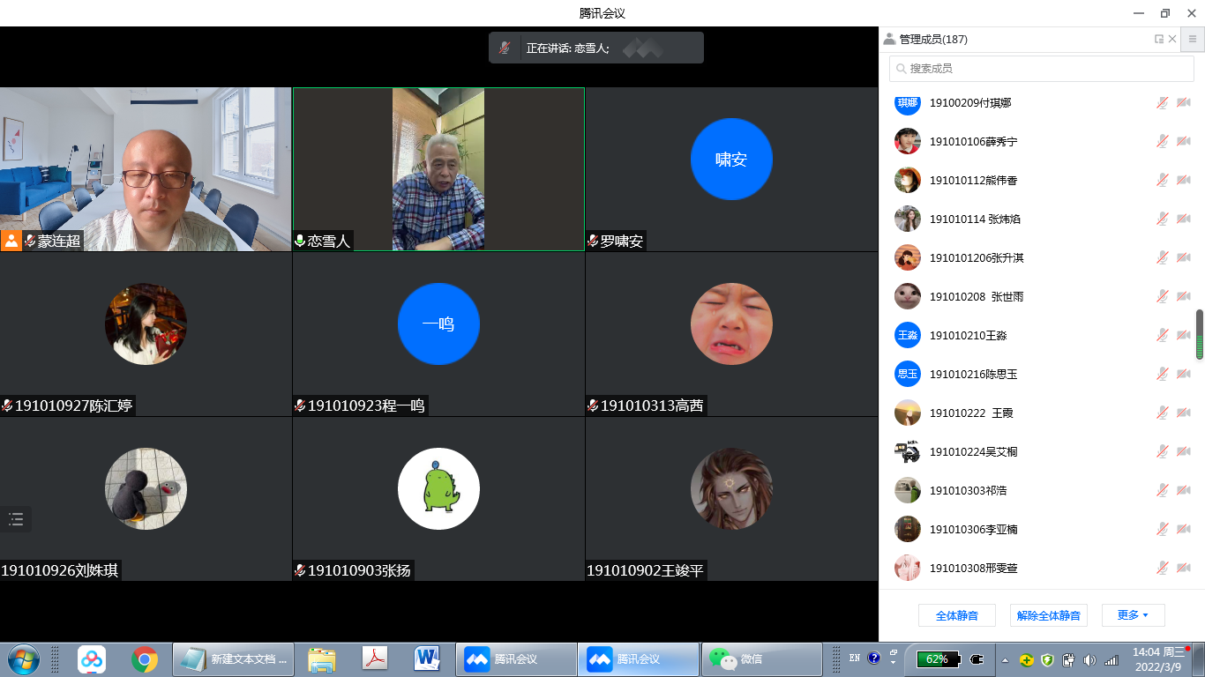Toggle the camera for 李亚楠
This screenshot has width=1205, height=677.
(x=1184, y=530)
